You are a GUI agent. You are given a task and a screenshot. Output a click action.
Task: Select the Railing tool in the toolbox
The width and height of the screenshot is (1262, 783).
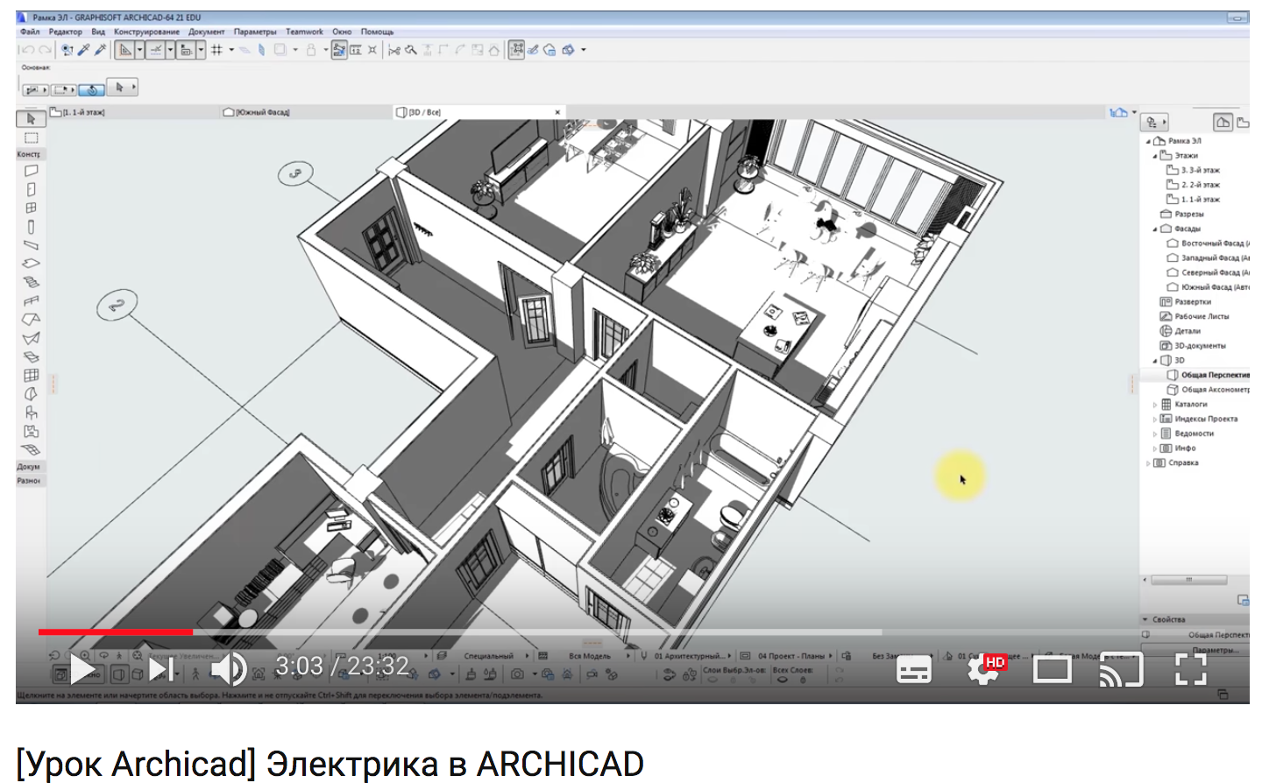[x=31, y=301]
